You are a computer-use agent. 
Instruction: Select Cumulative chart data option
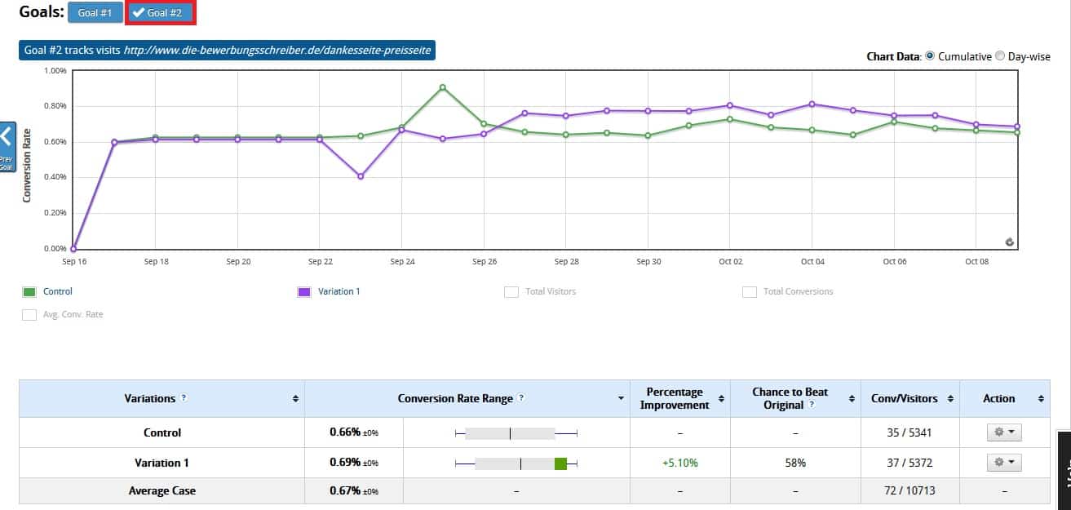tap(930, 56)
